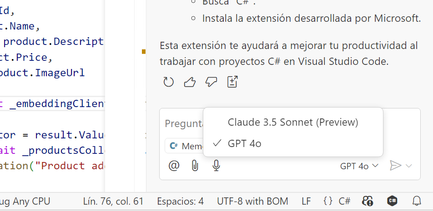Viewport: 433px width, 211px height.
Task: Expand the send button options chevron
Action: point(409,166)
